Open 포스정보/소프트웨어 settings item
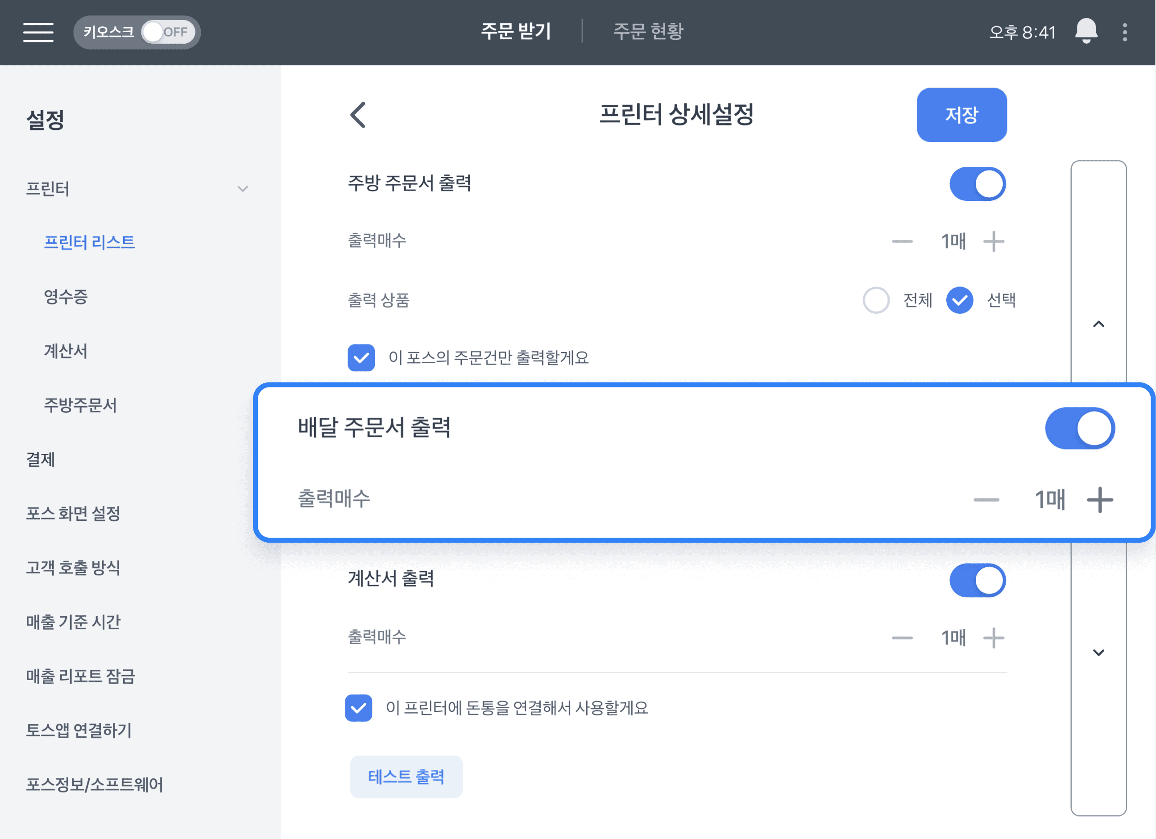Screen dimensions: 1156x839 (94, 785)
